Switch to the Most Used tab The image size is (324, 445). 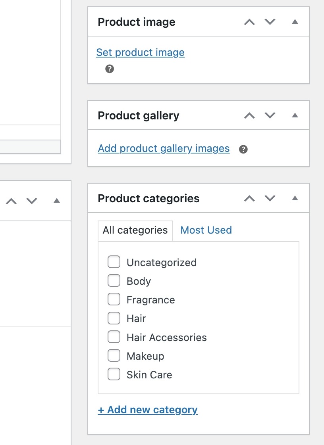coord(206,230)
